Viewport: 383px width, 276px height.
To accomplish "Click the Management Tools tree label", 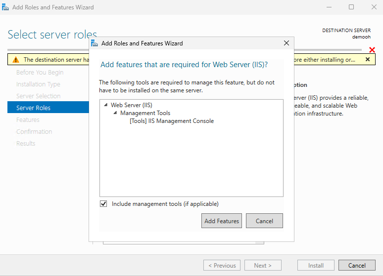I will point(145,113).
